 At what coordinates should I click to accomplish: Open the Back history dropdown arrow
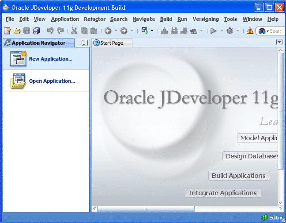116,31
